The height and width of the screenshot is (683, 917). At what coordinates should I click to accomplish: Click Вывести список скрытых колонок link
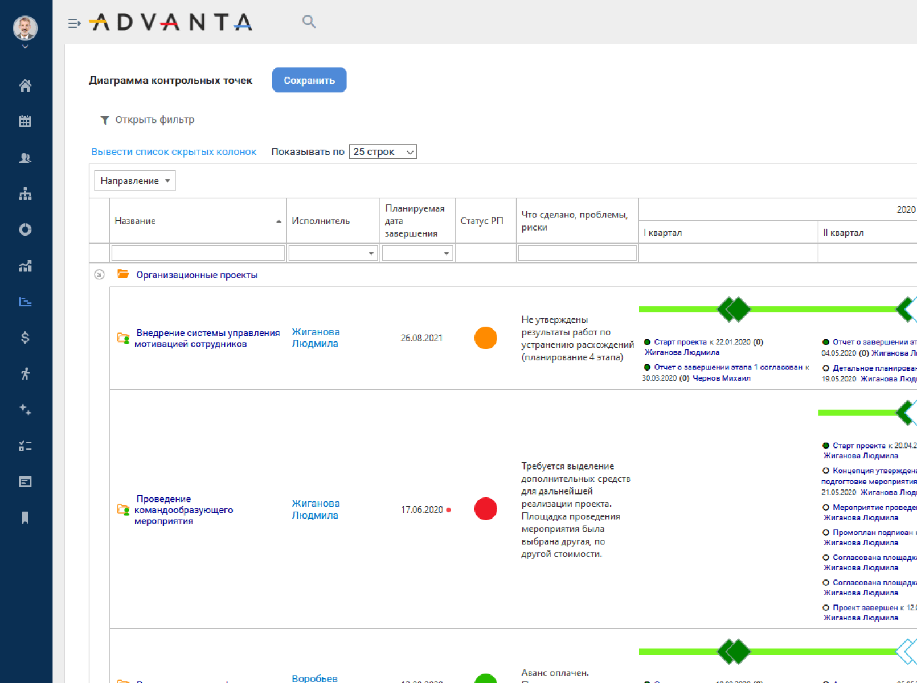click(174, 152)
